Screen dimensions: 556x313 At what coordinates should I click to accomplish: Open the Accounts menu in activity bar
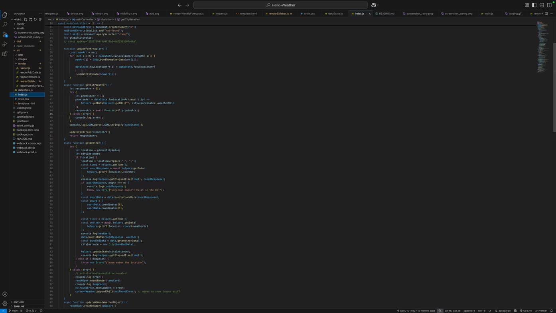5,294
